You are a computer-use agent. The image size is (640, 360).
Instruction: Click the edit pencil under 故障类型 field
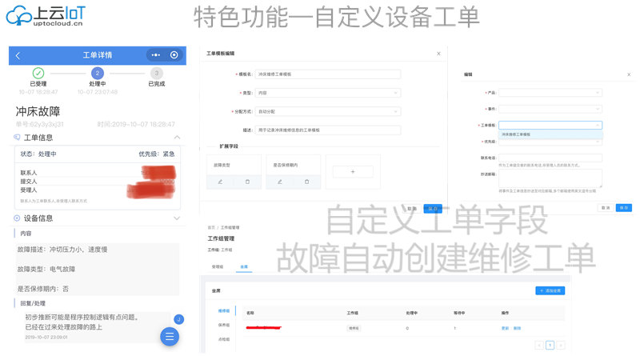[221, 182]
